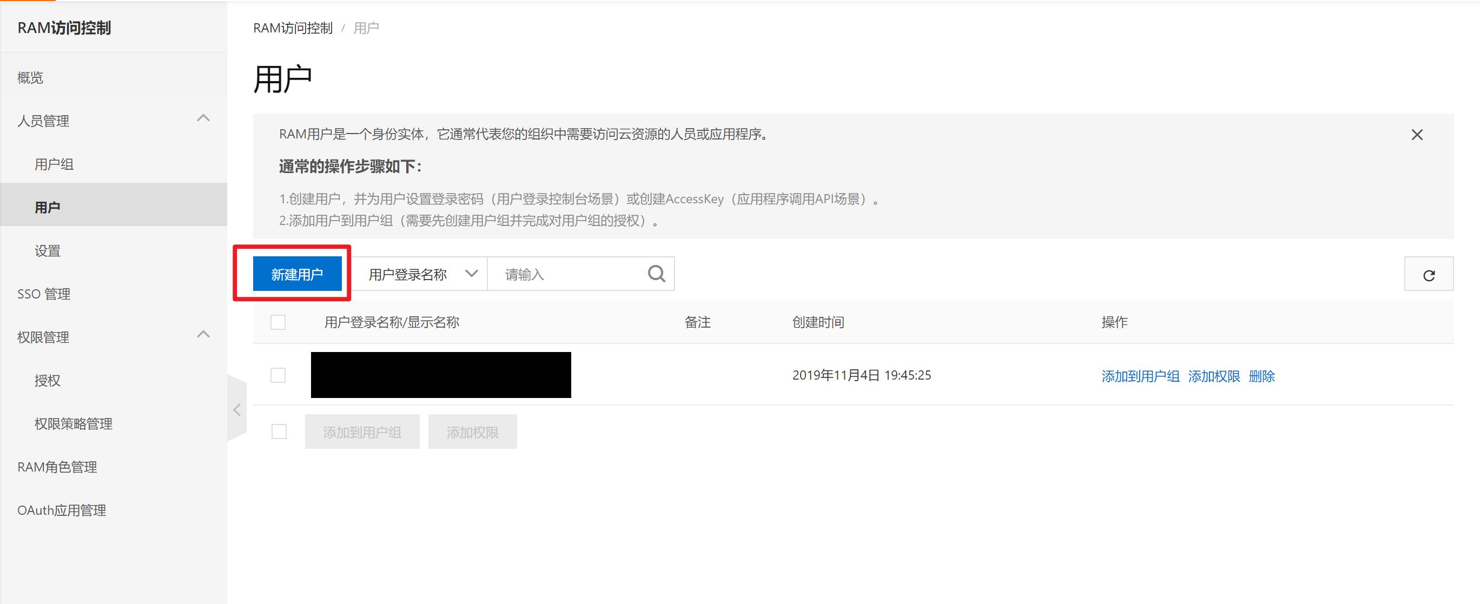The height and width of the screenshot is (604, 1480).
Task: Click 添加权限 link in user row
Action: tap(1213, 376)
